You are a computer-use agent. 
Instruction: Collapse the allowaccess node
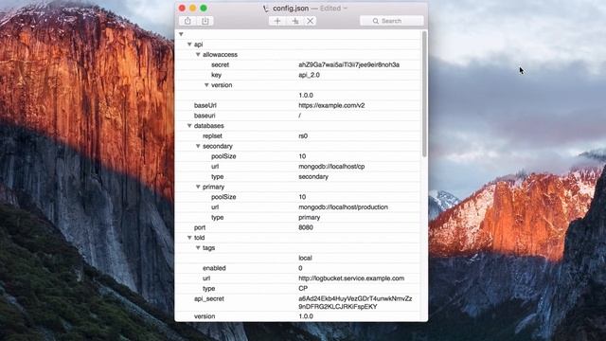[198, 55]
